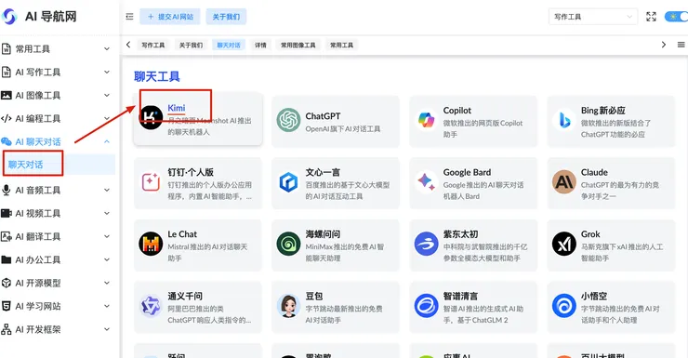Click the ChatGPT logo icon

288,120
